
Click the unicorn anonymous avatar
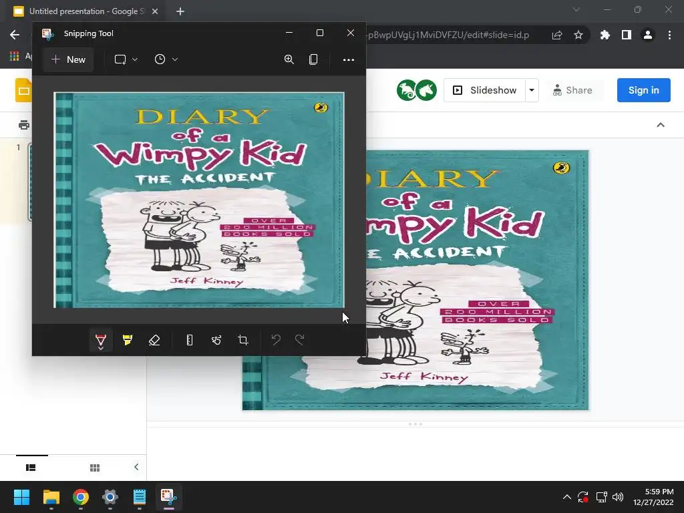427,90
